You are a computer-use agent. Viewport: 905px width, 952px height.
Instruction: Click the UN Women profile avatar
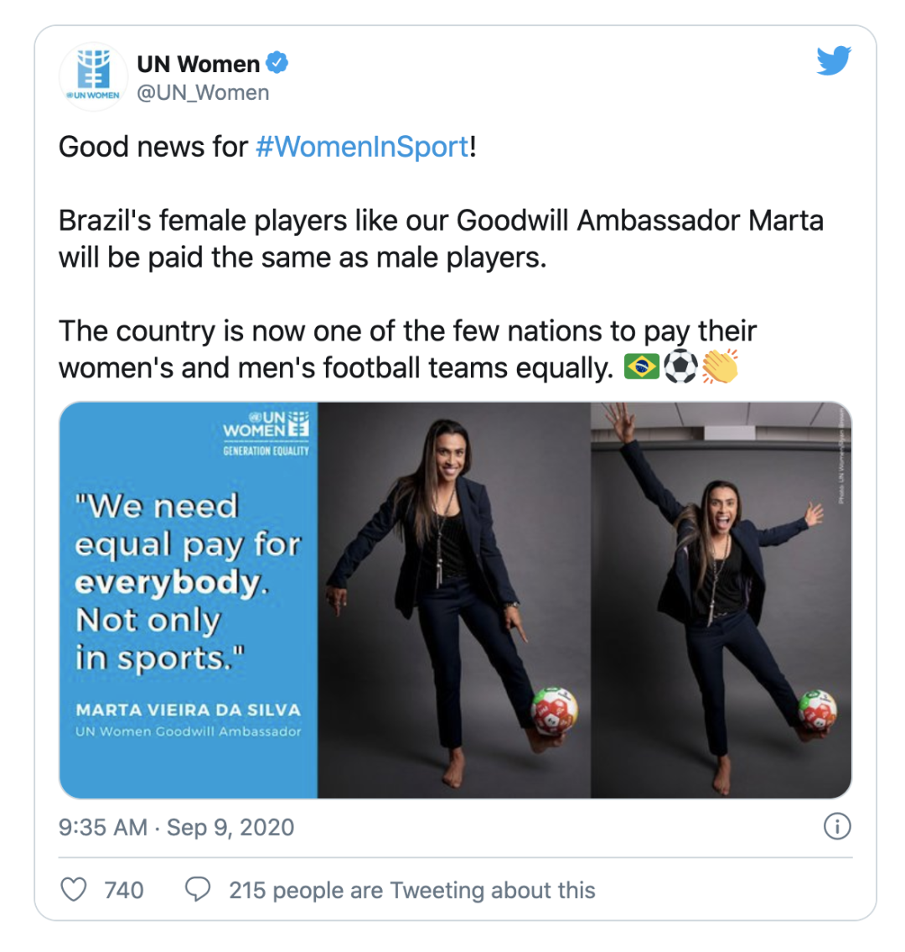pyautogui.click(x=92, y=77)
